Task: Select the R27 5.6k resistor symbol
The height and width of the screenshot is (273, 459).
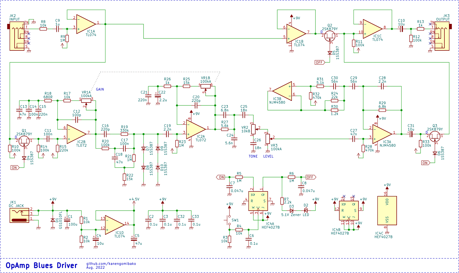Action: pyautogui.click(x=225, y=129)
